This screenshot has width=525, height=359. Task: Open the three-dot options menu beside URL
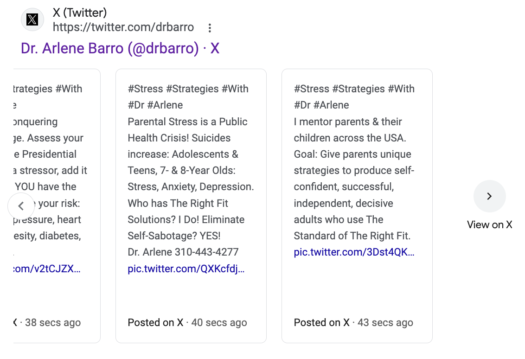pyautogui.click(x=210, y=28)
